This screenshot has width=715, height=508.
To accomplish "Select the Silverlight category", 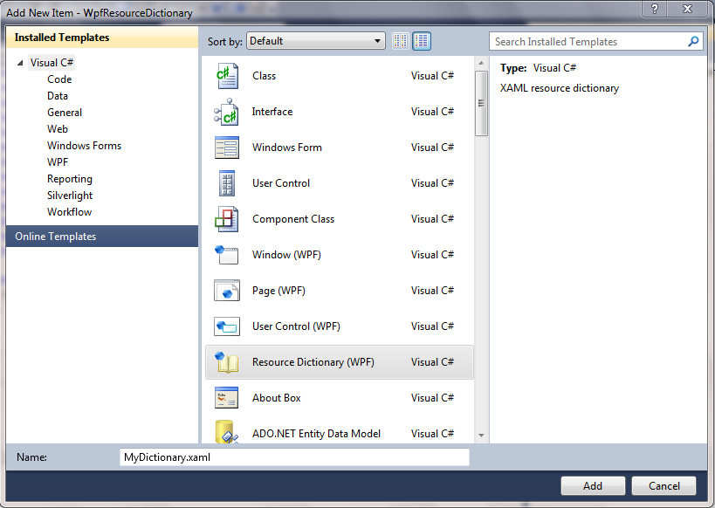I will click(x=70, y=196).
